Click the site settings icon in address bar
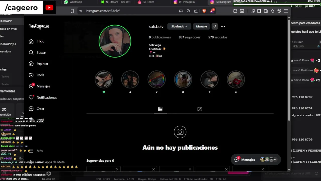The width and height of the screenshot is (321, 181). (81, 11)
